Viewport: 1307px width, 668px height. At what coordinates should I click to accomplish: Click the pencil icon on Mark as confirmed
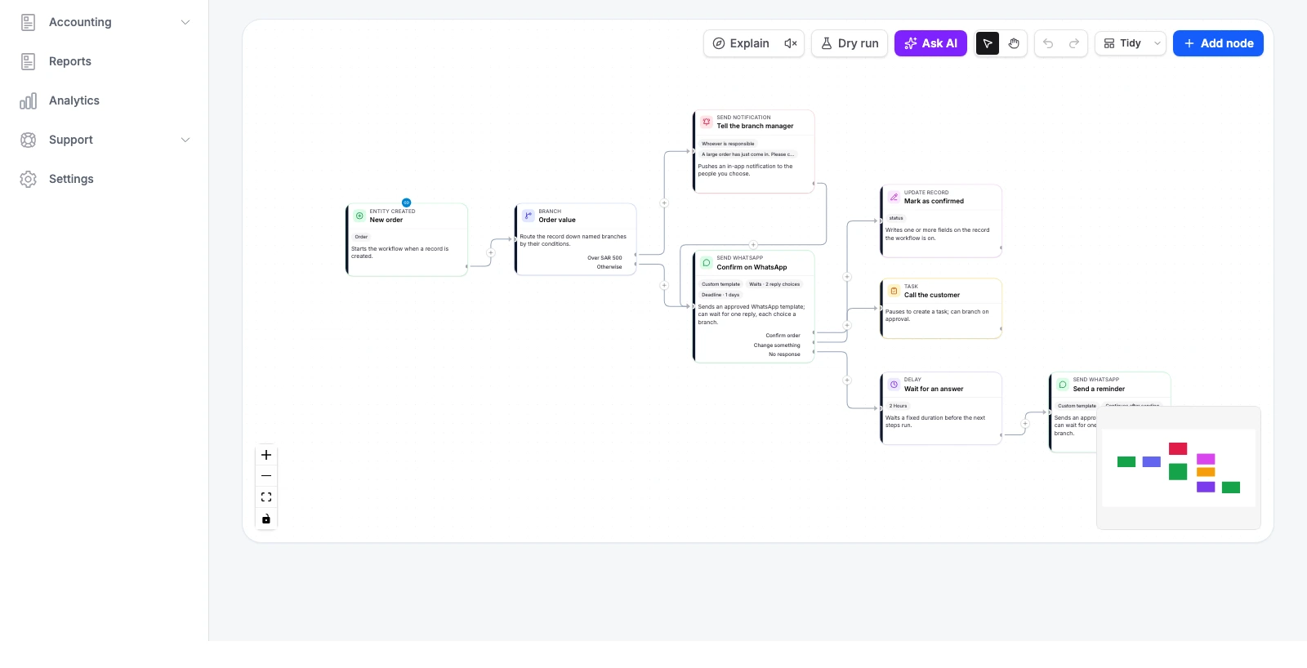pos(894,197)
